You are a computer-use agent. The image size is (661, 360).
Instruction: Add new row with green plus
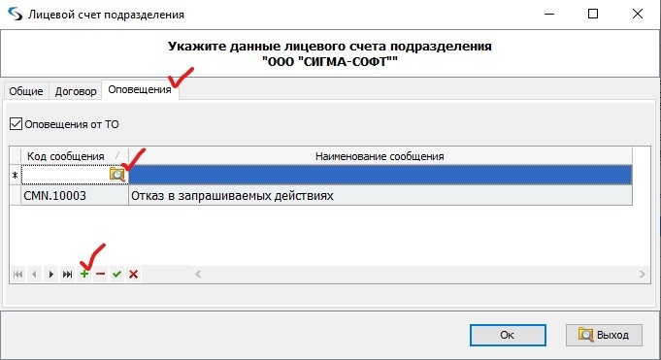pyautogui.click(x=84, y=275)
